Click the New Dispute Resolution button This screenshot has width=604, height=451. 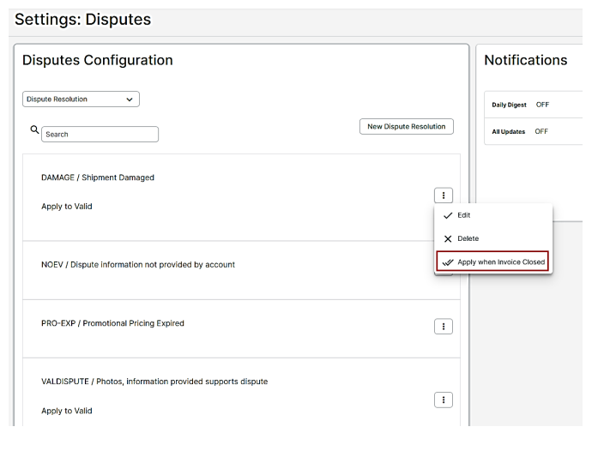(x=407, y=127)
